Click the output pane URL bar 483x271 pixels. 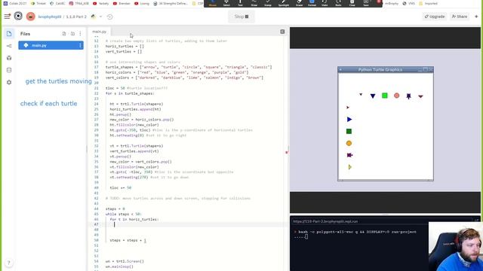(x=382, y=221)
